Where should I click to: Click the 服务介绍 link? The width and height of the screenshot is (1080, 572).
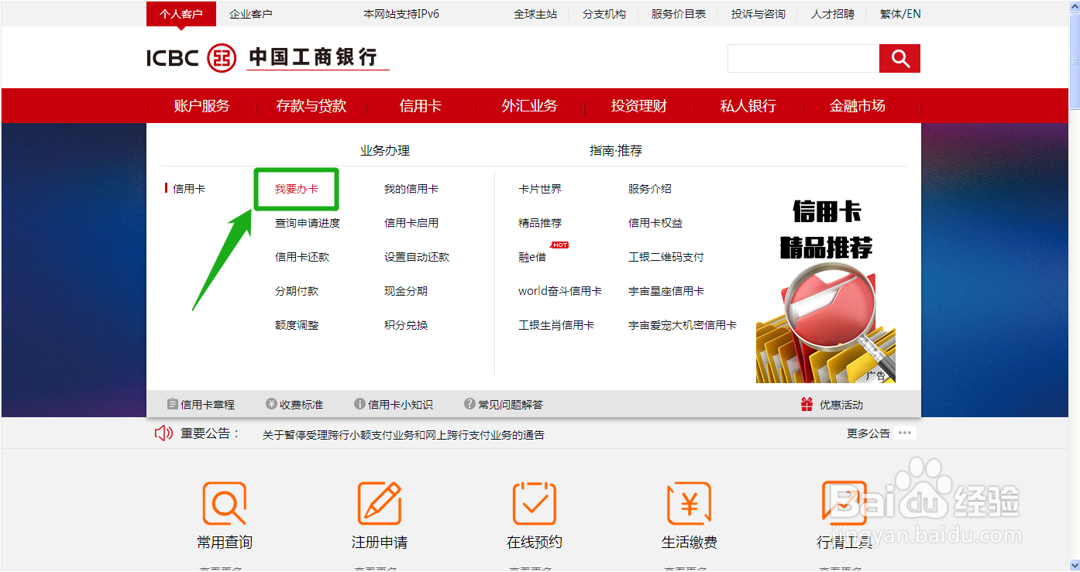(650, 189)
